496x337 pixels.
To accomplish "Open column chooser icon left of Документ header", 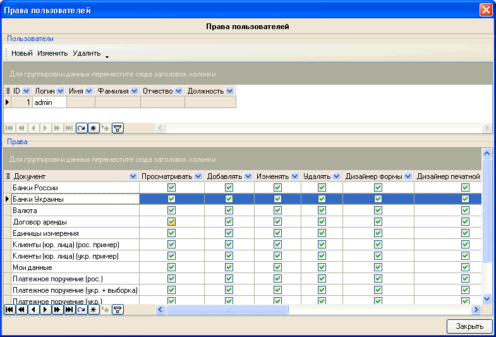I will point(8,176).
